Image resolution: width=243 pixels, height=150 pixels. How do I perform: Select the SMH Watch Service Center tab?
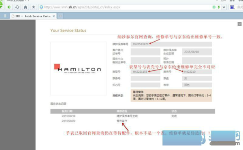[x=33, y=16]
